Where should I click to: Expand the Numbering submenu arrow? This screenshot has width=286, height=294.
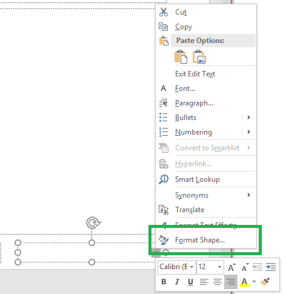(x=249, y=132)
